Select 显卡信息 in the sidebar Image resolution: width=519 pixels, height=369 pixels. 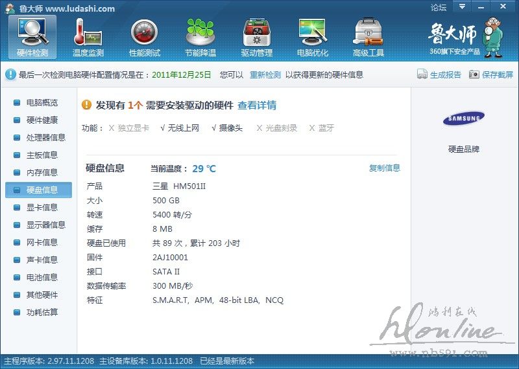(x=42, y=207)
